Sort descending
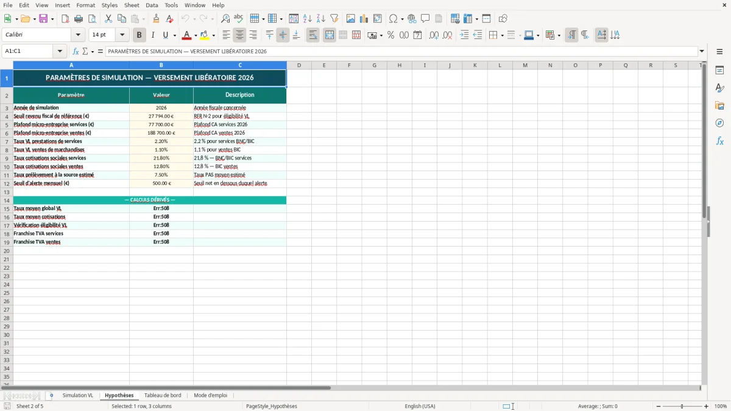731x411 pixels. (x=321, y=19)
